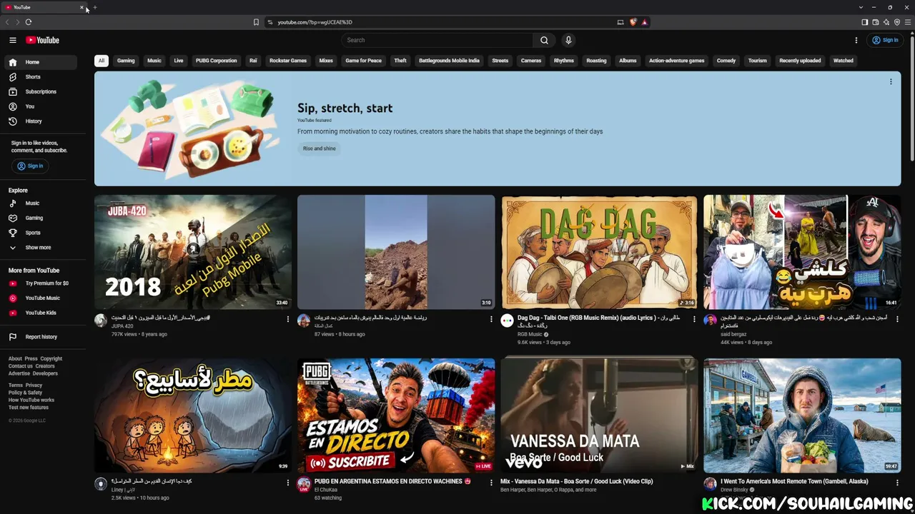Open options for Vanessa Da Mata mix
The image size is (915, 514).
tap(694, 483)
